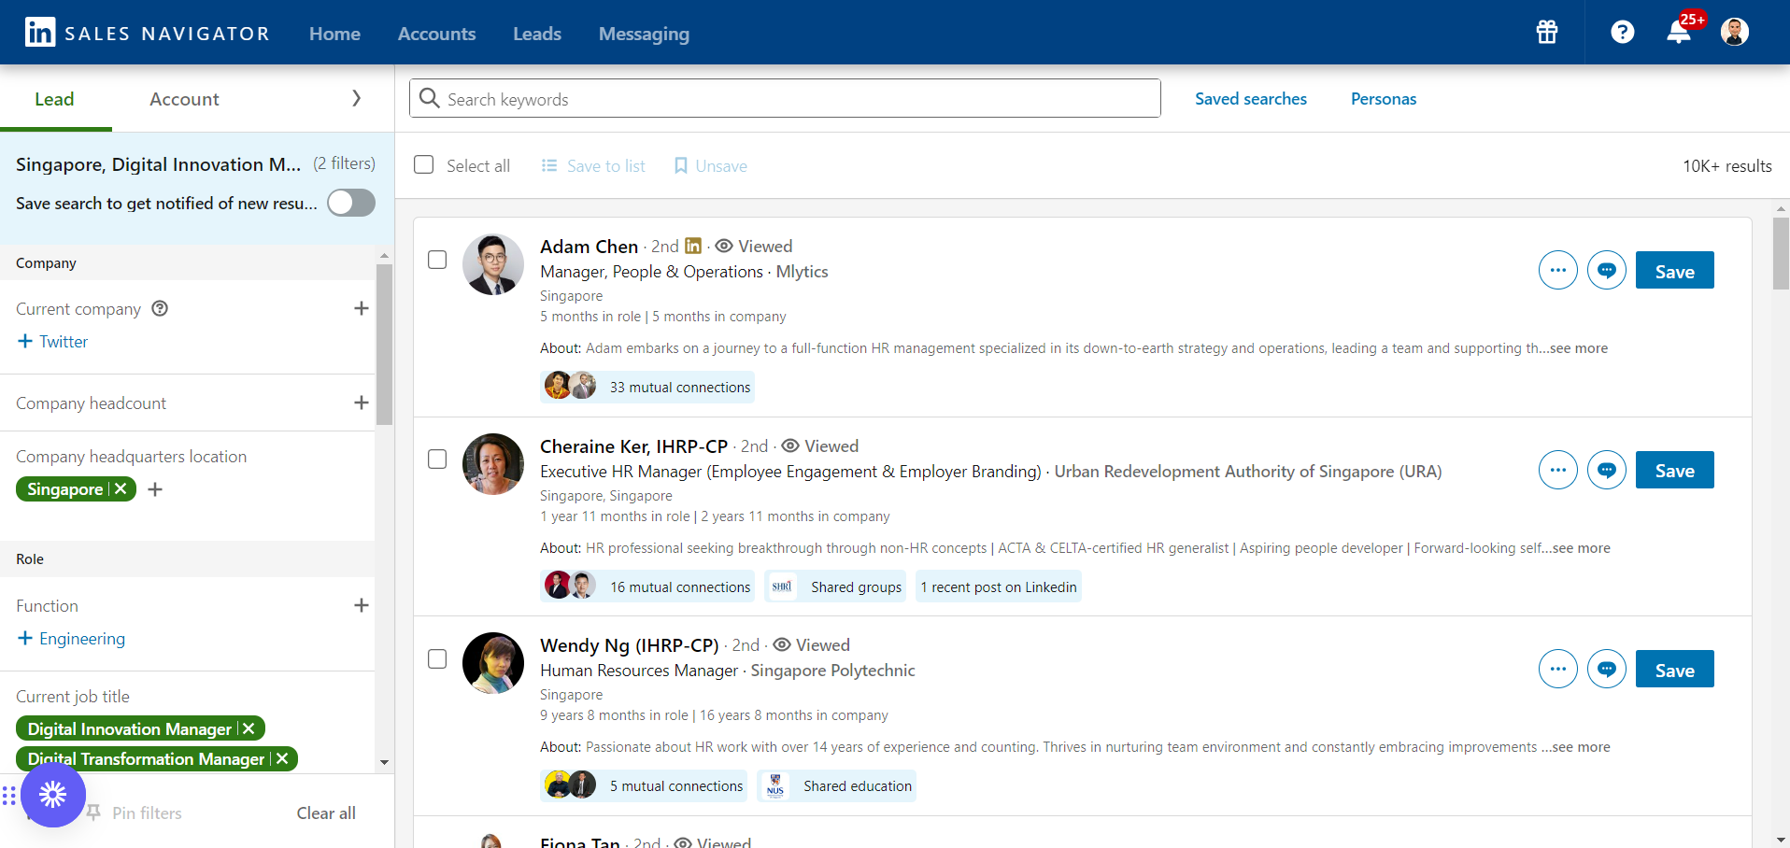Expand the Company headcount filter
Image resolution: width=1790 pixels, height=848 pixels.
362,403
